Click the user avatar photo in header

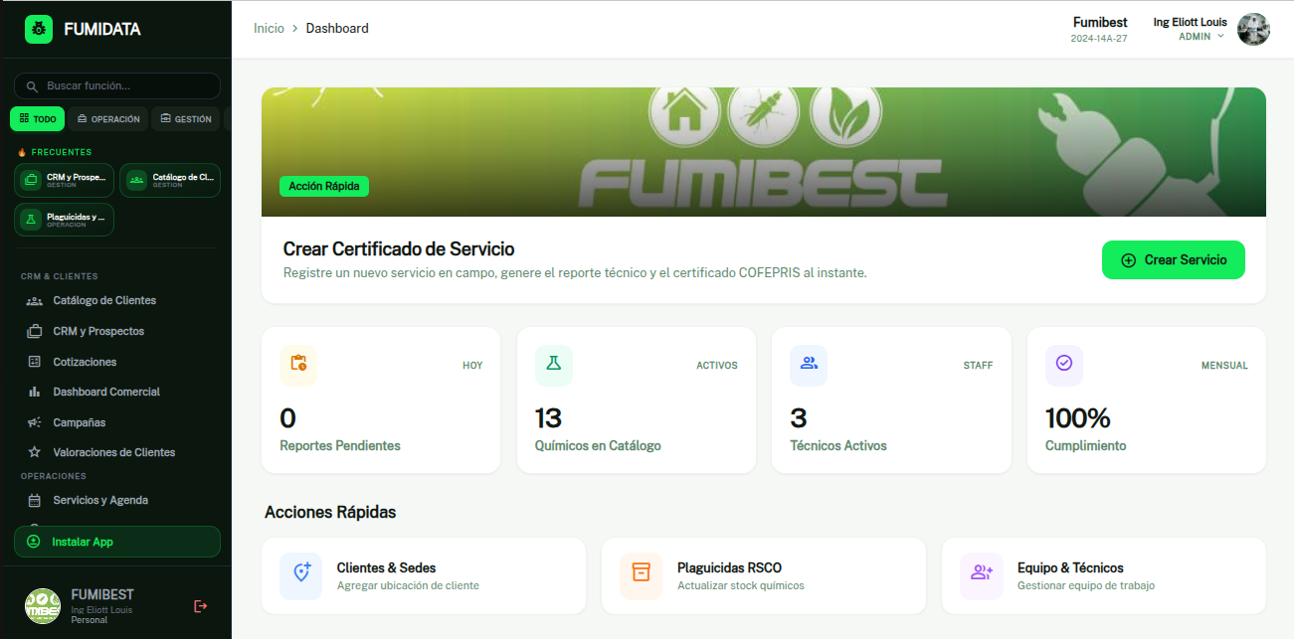click(x=1253, y=29)
